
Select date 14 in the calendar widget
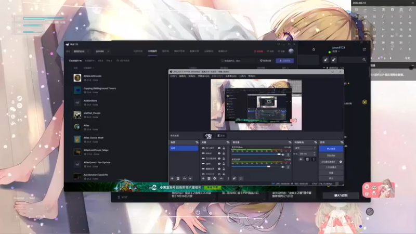point(383,30)
